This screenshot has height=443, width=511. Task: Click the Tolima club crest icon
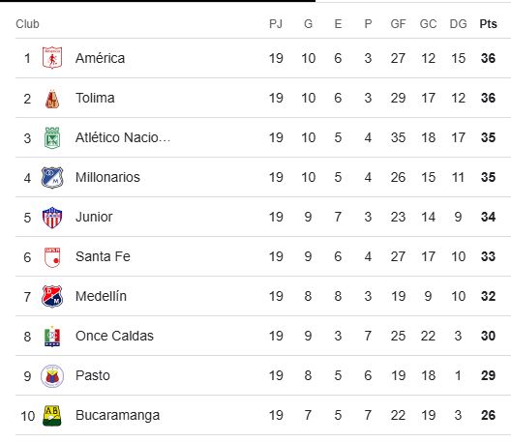52,99
